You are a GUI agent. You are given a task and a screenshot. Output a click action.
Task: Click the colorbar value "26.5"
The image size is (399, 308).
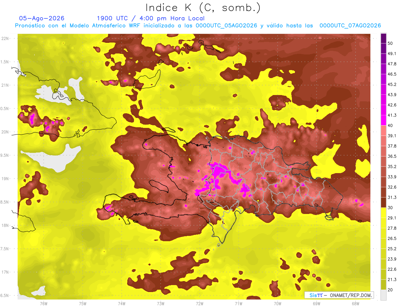tap(392, 239)
